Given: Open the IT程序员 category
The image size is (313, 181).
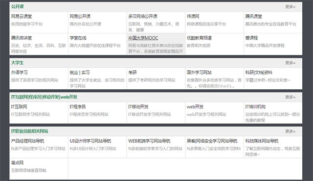Looking at the screenshot, I should [78, 107].
